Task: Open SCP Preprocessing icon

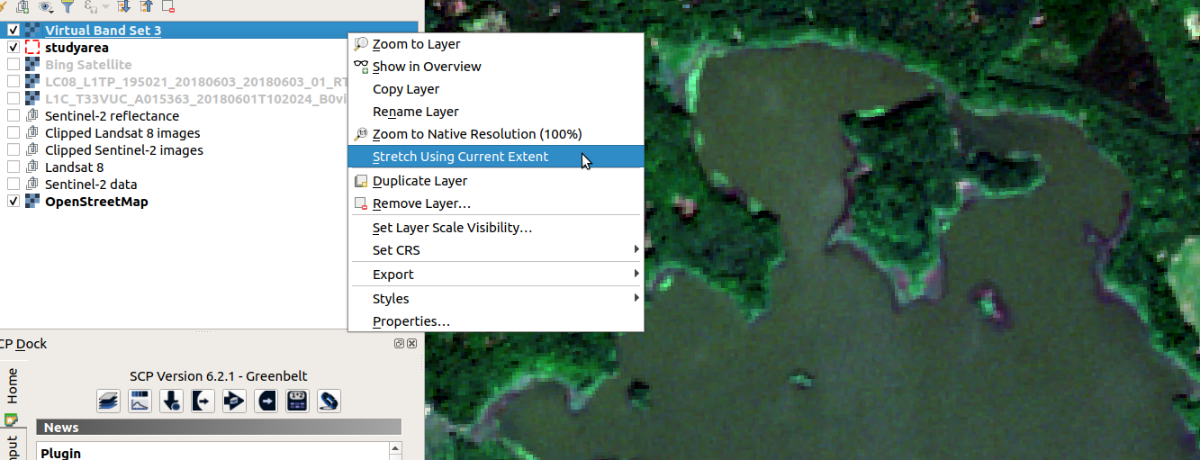Action: 203,401
